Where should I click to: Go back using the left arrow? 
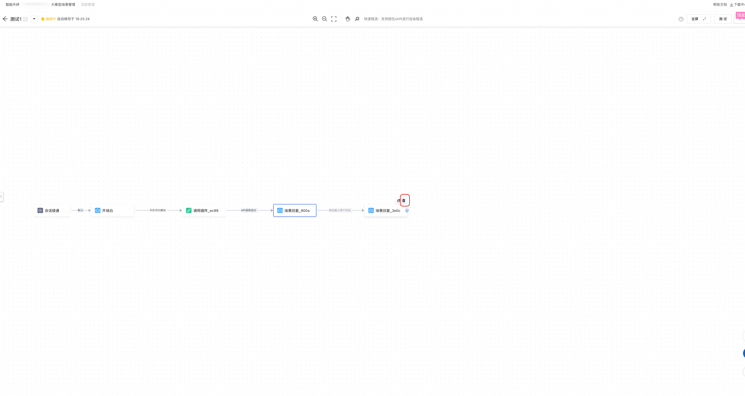[5, 19]
